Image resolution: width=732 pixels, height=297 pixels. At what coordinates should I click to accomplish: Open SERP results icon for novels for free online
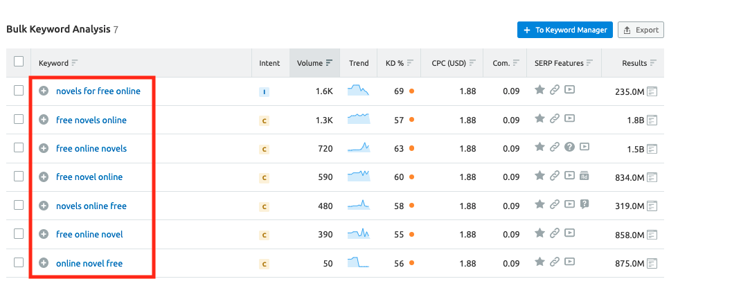652,91
